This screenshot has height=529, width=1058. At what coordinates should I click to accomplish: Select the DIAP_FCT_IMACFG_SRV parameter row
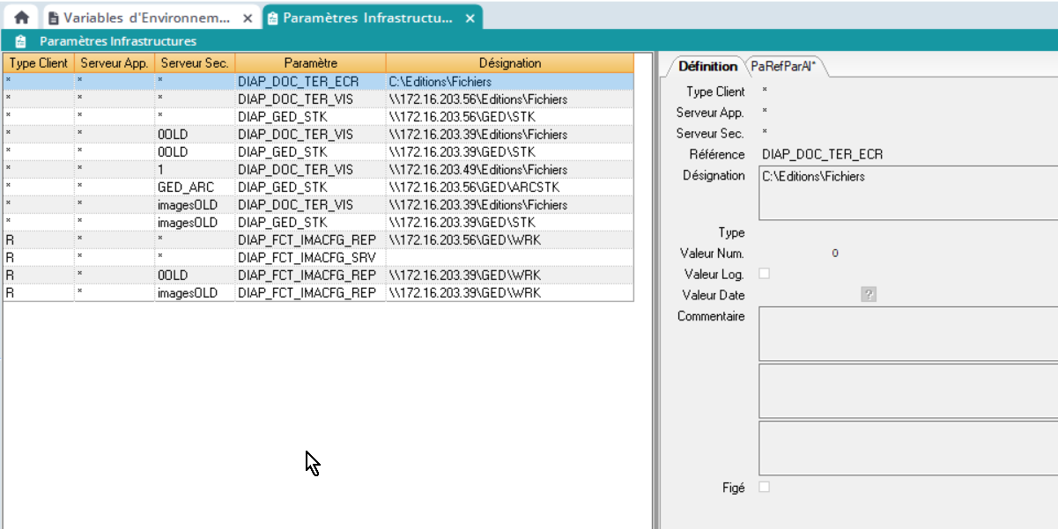tap(306, 258)
